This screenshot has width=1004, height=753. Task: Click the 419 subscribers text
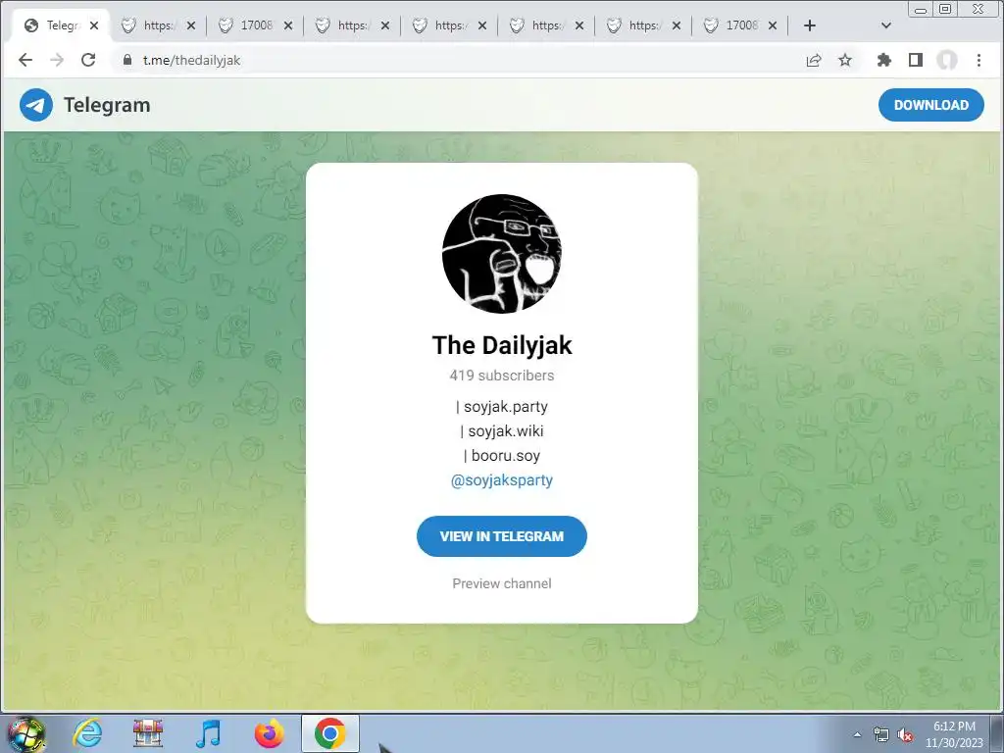pyautogui.click(x=501, y=376)
